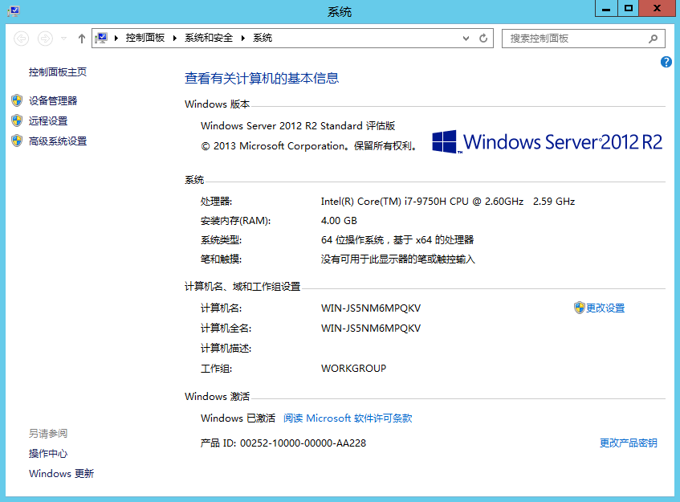Open 高级系统设置
The image size is (680, 502).
(x=58, y=141)
